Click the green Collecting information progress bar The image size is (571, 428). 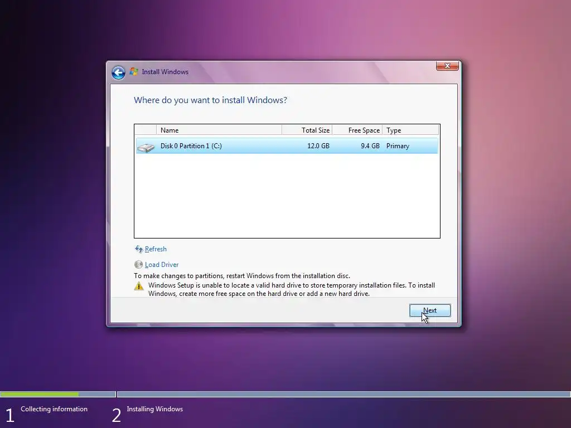click(40, 394)
